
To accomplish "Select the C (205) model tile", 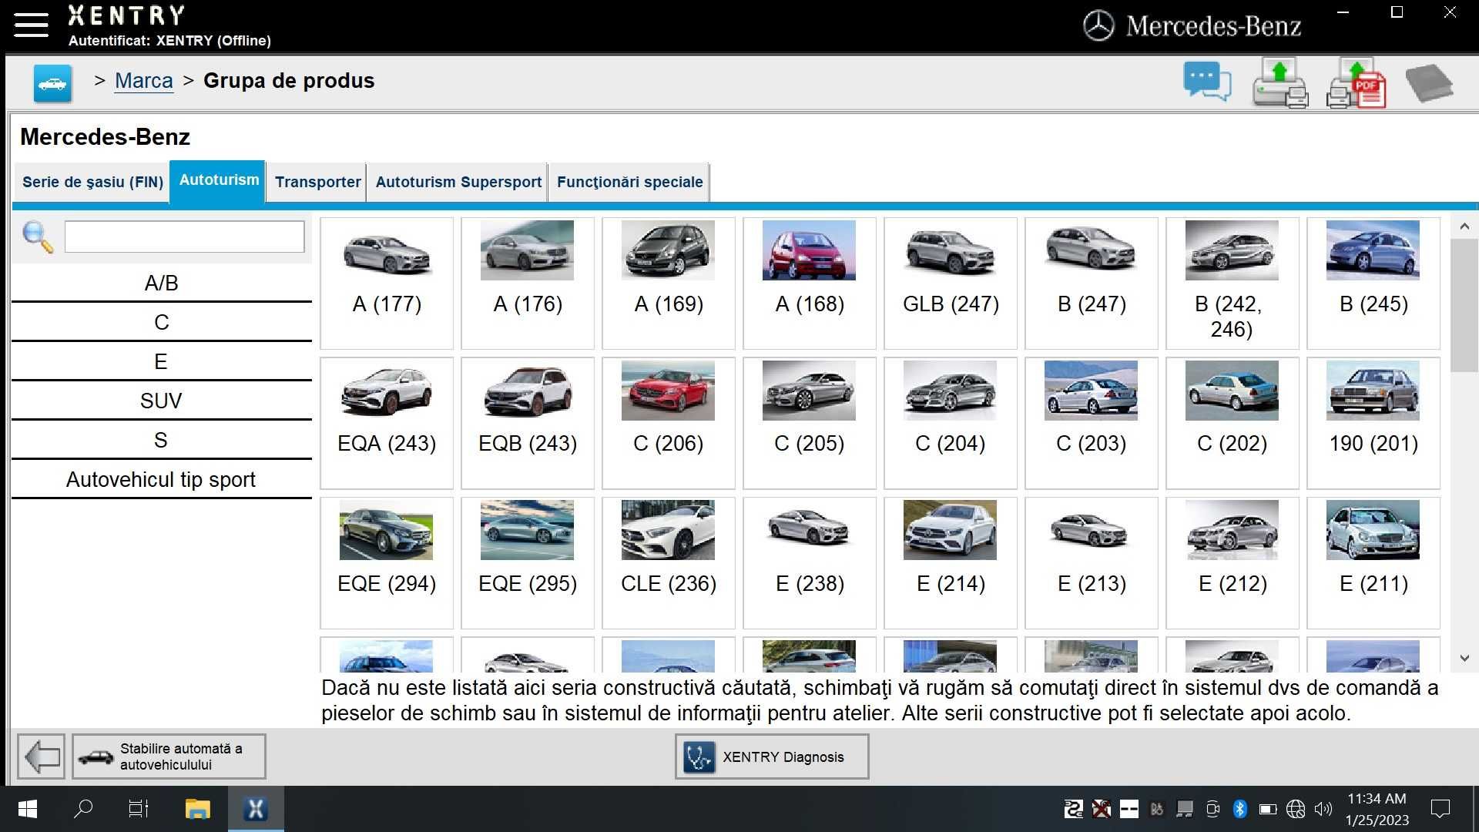I will coord(810,423).
